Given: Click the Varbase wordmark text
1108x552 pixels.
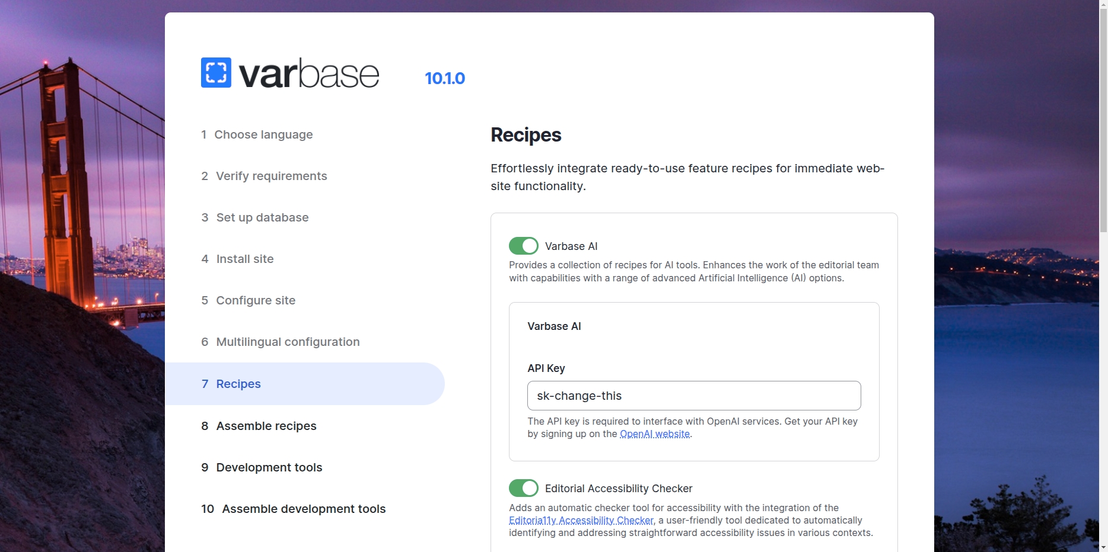Looking at the screenshot, I should coord(308,74).
